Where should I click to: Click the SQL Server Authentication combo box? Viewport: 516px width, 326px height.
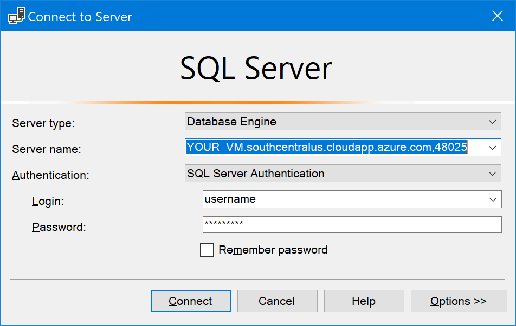(x=325, y=174)
